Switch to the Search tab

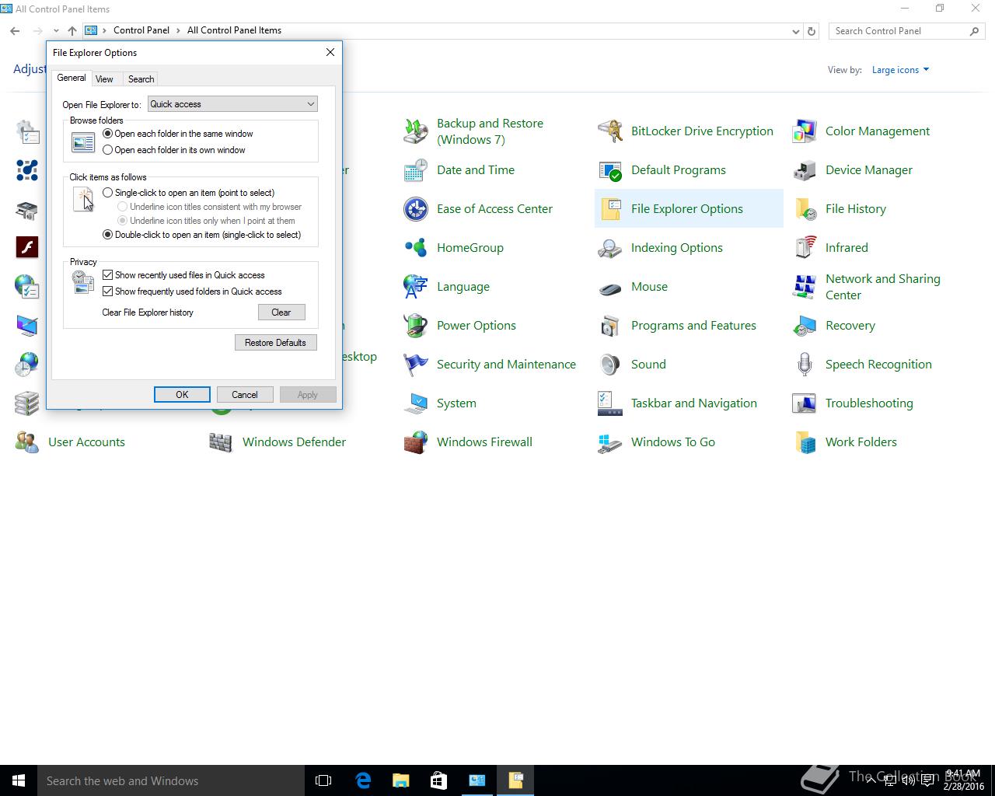(141, 79)
